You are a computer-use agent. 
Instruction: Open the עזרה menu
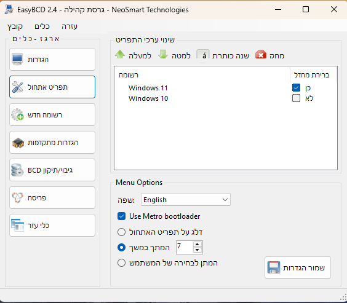coord(70,26)
